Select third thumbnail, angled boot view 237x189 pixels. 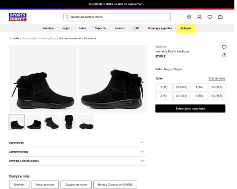pyautogui.click(x=51, y=122)
